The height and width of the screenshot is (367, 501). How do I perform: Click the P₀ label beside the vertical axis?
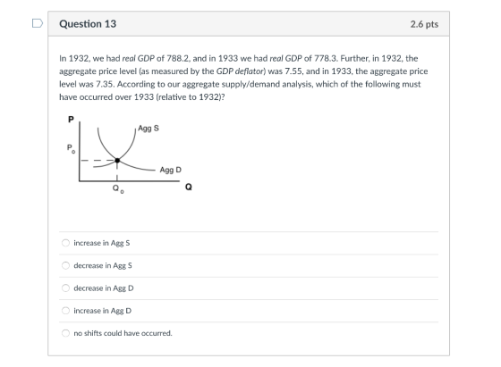[71, 148]
